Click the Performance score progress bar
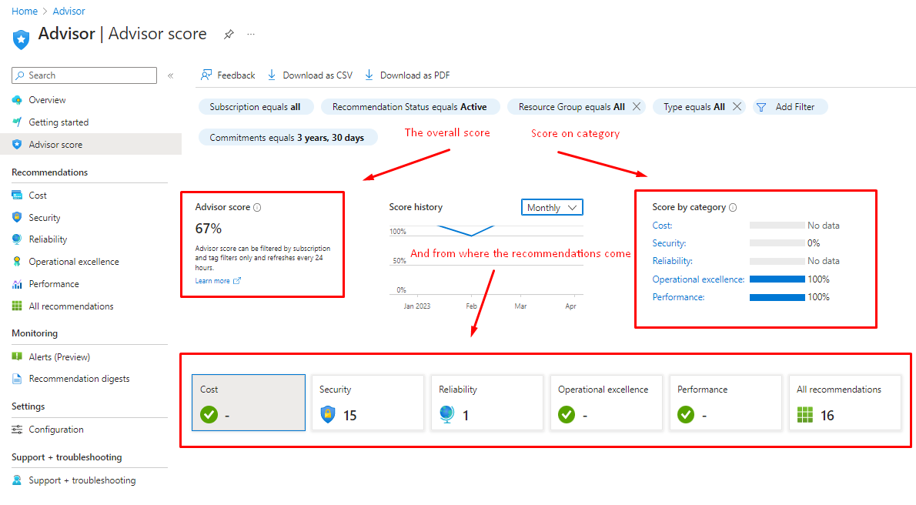916x505 pixels. (777, 297)
